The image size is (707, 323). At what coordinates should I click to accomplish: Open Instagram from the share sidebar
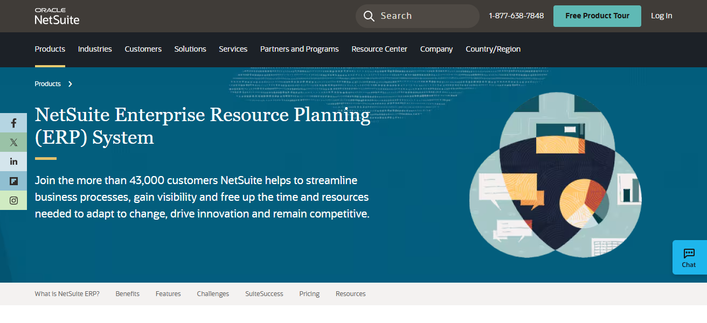13,200
